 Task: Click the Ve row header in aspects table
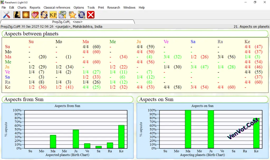[x=7, y=72]
